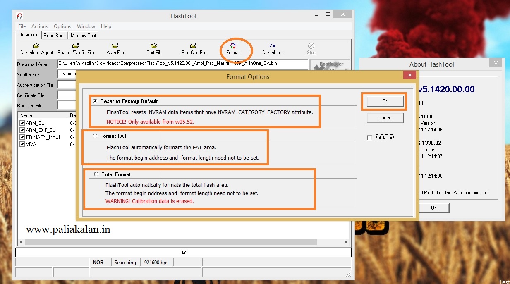Open the Help menu
Viewport: 510px width, 284px height.
(x=106, y=26)
